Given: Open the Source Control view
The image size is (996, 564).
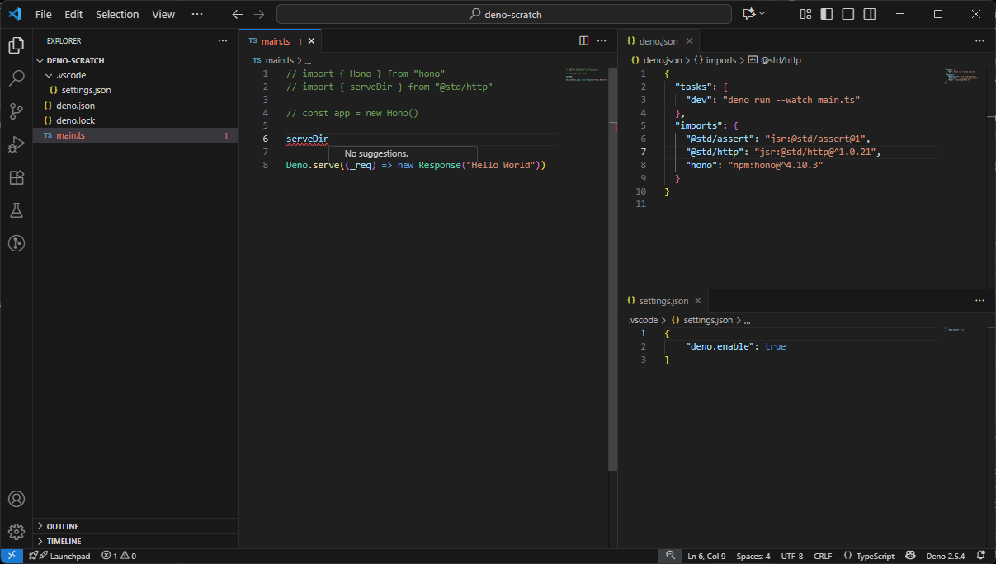Looking at the screenshot, I should (17, 111).
